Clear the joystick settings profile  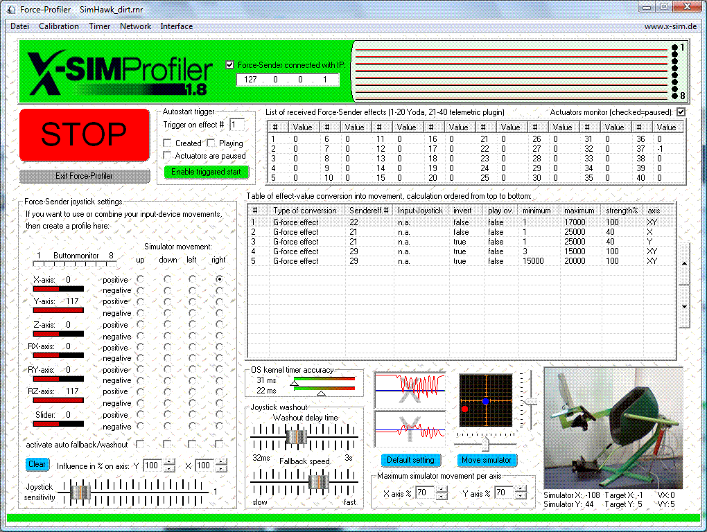tap(37, 464)
